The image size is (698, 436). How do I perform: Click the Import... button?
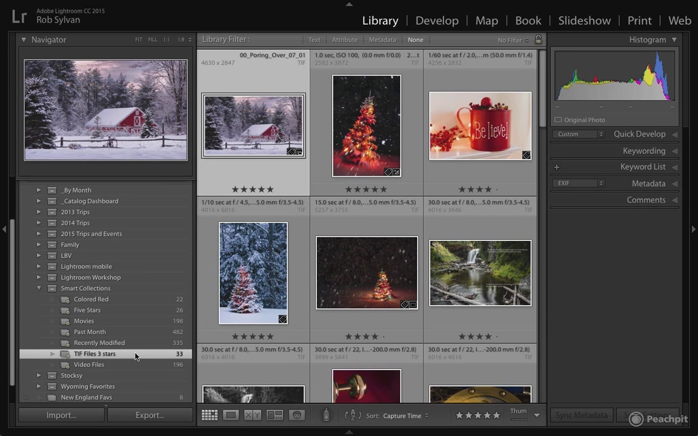[x=61, y=415]
